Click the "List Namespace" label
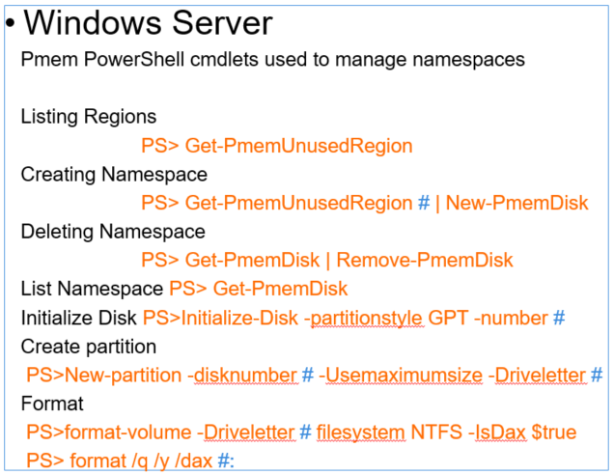This screenshot has height=475, width=614. (x=92, y=289)
